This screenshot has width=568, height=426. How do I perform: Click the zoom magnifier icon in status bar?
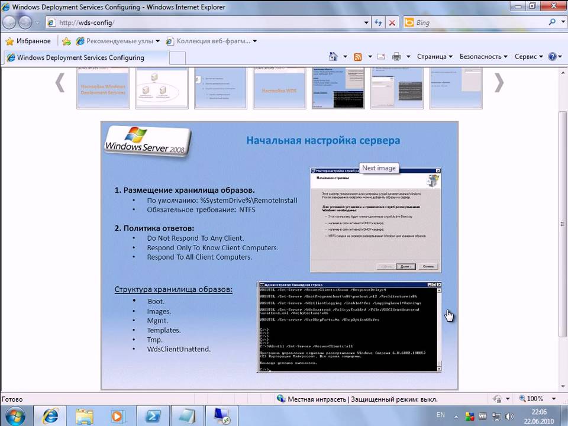coord(522,398)
